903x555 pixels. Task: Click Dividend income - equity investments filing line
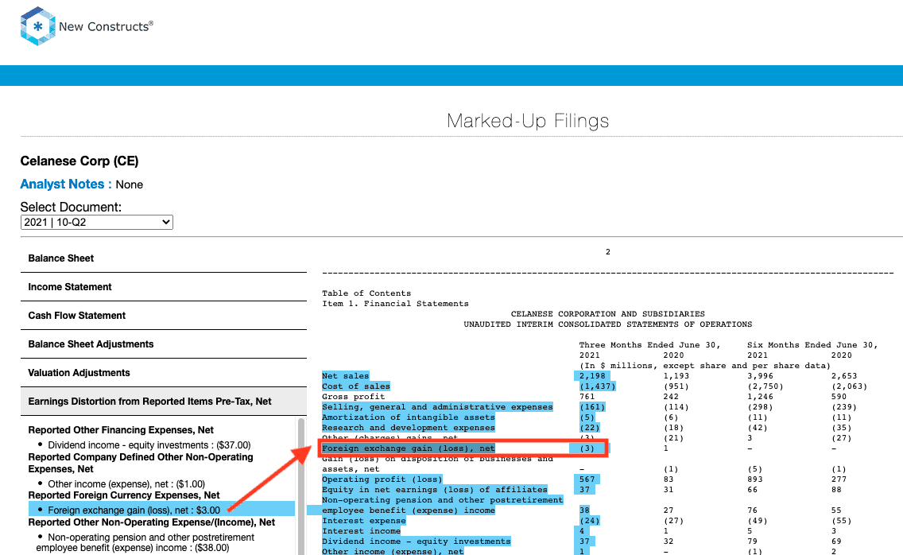(x=416, y=541)
